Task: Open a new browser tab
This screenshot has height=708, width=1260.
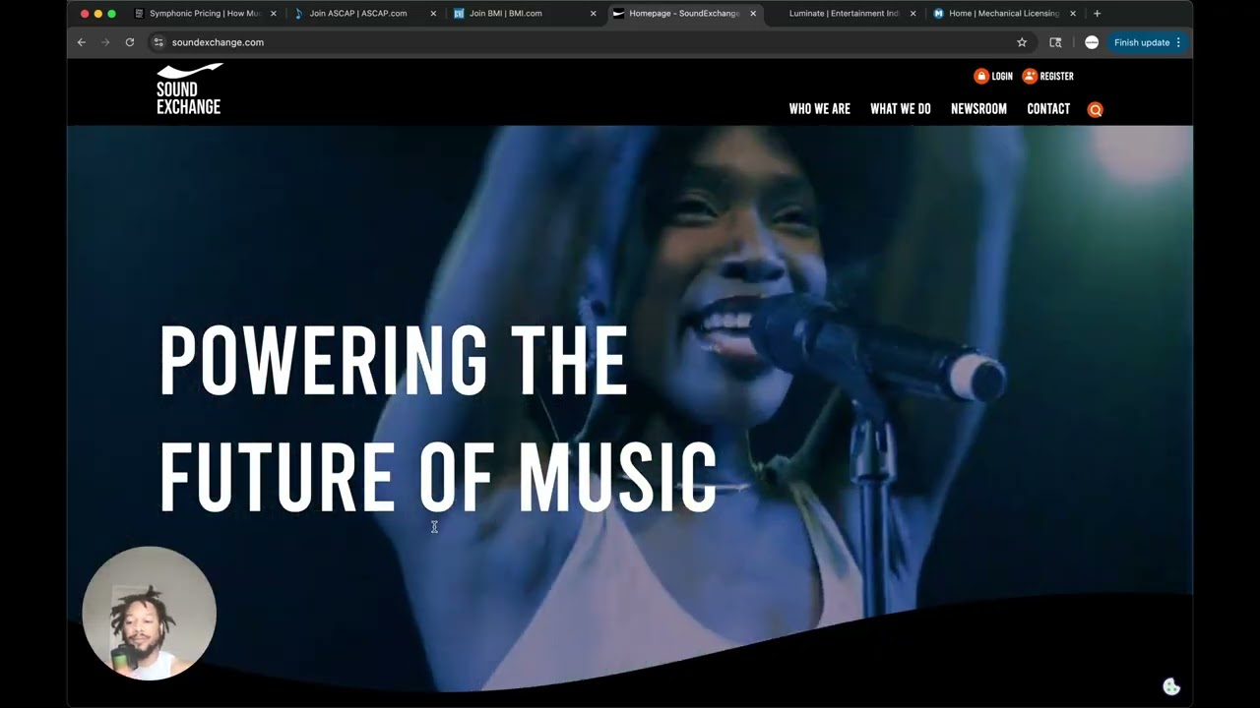Action: [1097, 14]
